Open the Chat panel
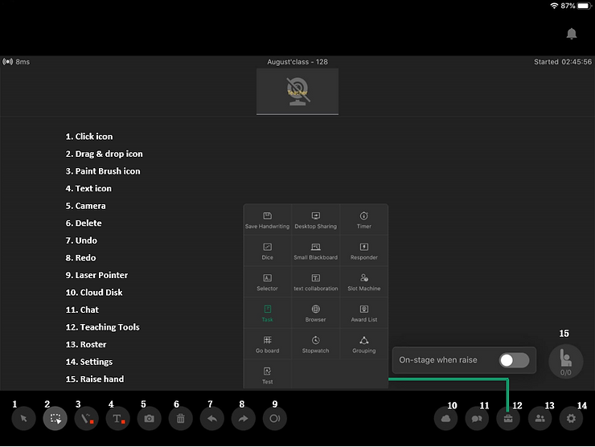 (478, 419)
